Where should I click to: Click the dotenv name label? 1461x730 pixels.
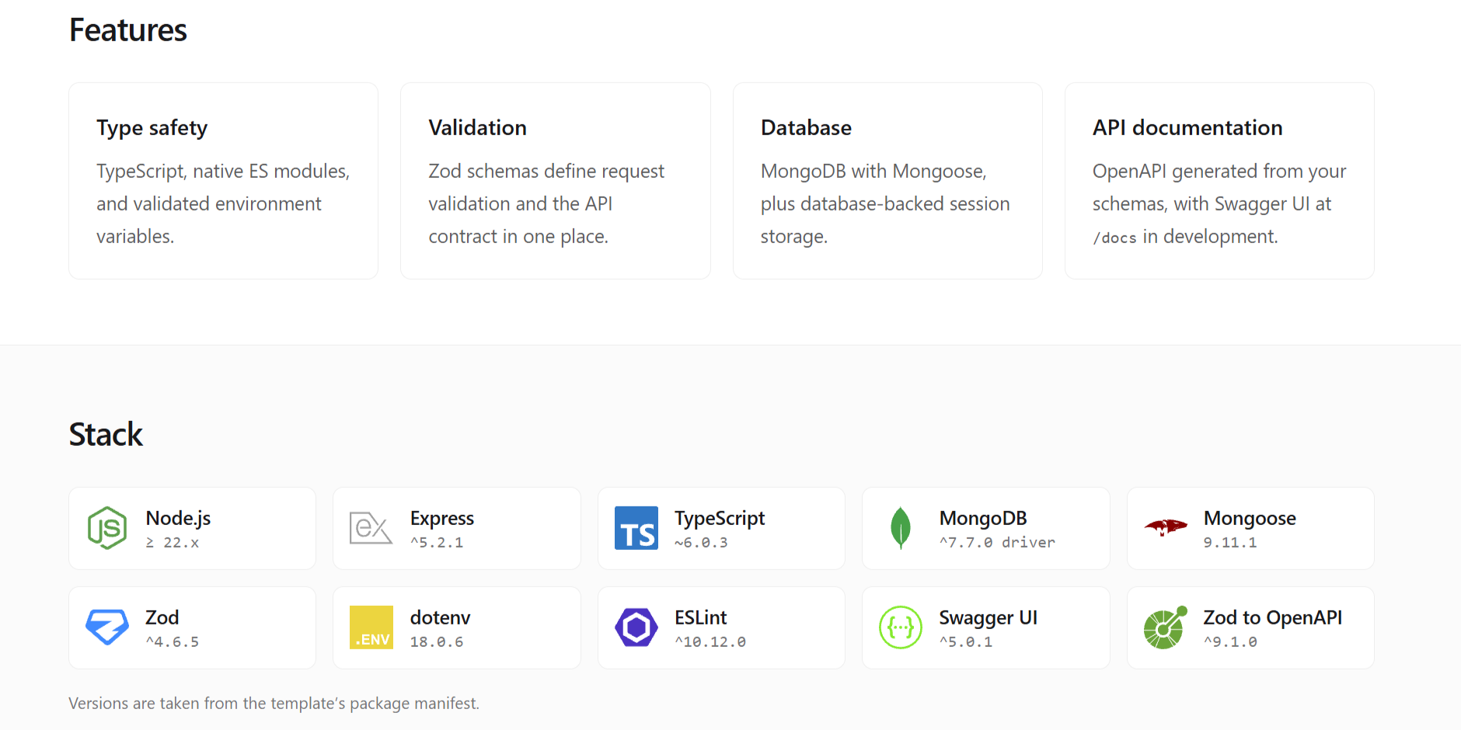pos(440,617)
